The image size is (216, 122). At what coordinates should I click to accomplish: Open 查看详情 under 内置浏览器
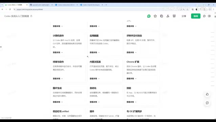[x=95, y=79]
